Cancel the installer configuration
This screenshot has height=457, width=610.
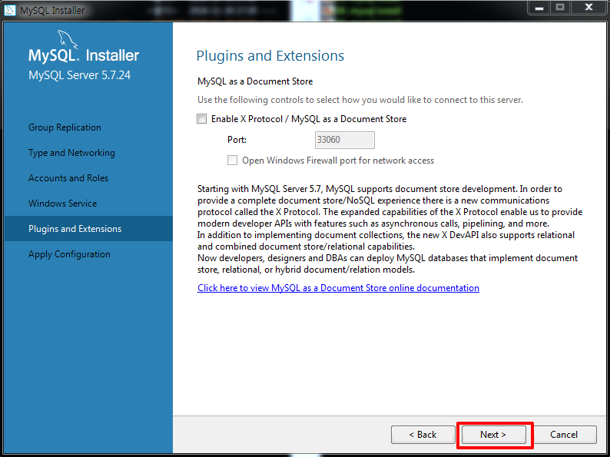564,435
